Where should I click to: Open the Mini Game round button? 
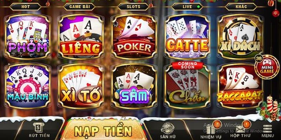coord(267,67)
